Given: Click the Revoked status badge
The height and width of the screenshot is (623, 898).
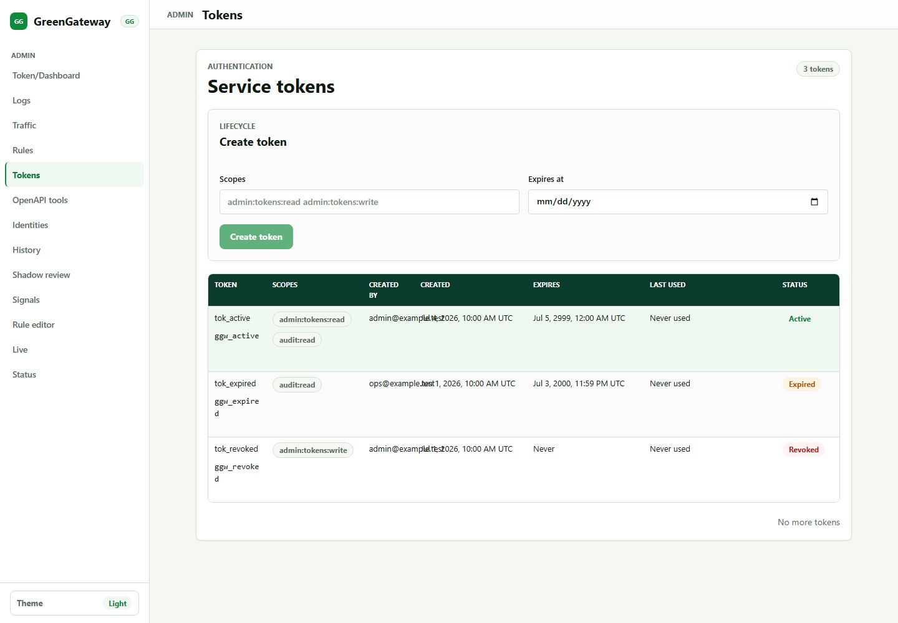Looking at the screenshot, I should click(x=804, y=450).
